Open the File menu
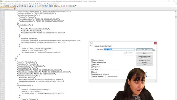This screenshot has height=100, width=177. pyautogui.click(x=1, y=4)
